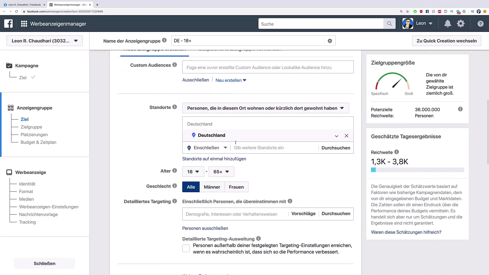Open settings gear in top bar
This screenshot has height=275, width=489.
461,24
